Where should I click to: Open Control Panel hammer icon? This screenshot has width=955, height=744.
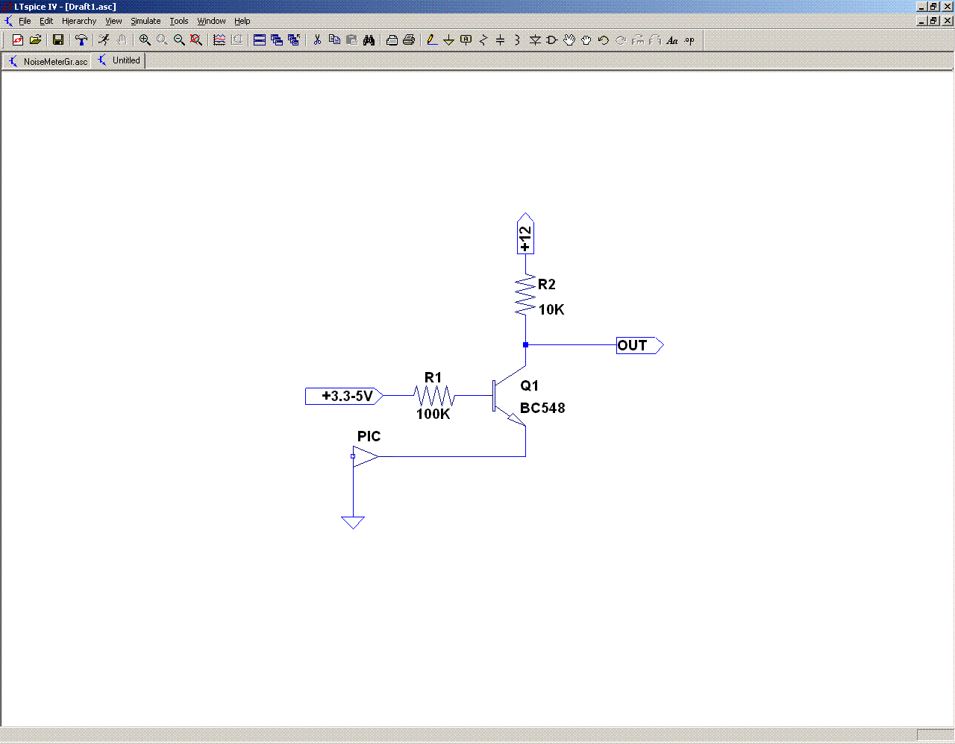point(81,40)
